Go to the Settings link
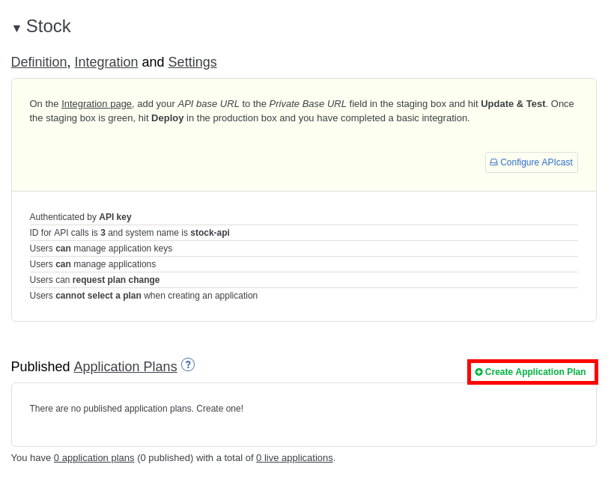Viewport: 611px width, 485px height. click(x=192, y=62)
